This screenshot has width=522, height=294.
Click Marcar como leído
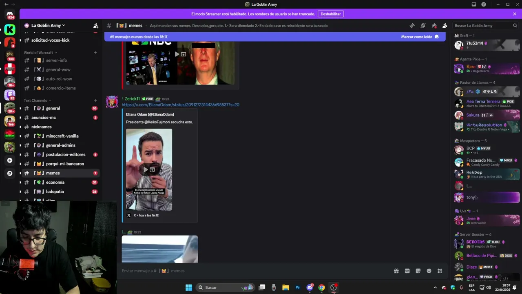420,37
